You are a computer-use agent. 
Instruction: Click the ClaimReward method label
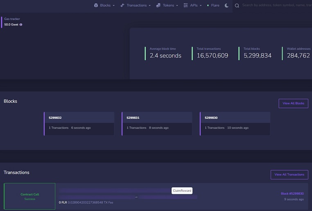coord(182,191)
